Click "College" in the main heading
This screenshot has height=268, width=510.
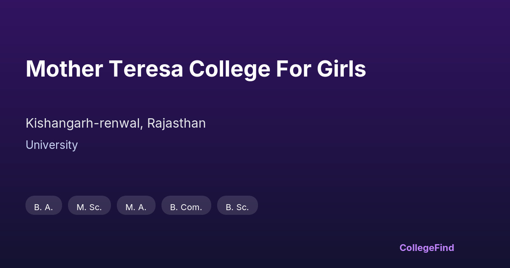click(229, 69)
